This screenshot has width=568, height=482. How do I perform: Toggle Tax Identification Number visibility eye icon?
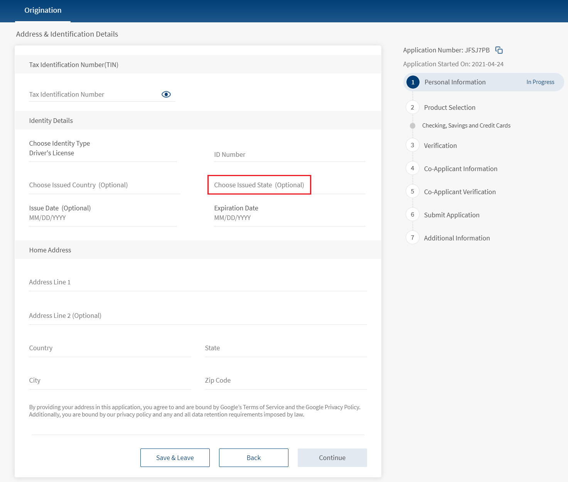pos(166,94)
